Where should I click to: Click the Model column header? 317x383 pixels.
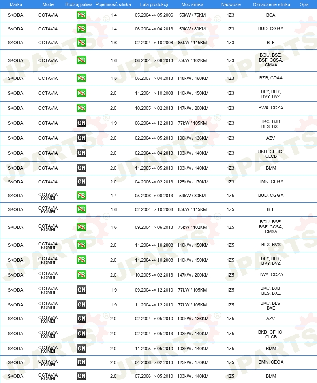[x=48, y=4]
